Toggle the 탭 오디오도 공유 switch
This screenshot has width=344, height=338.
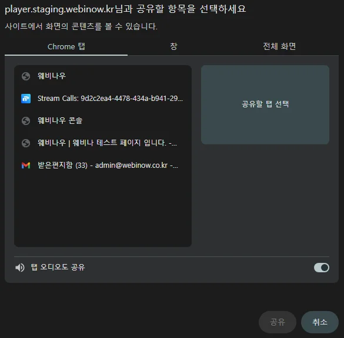tap(322, 268)
